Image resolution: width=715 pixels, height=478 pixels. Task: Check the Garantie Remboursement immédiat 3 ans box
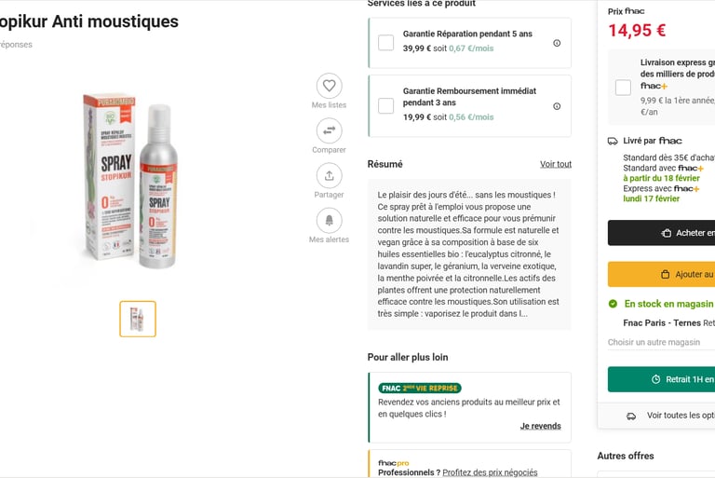[385, 106]
